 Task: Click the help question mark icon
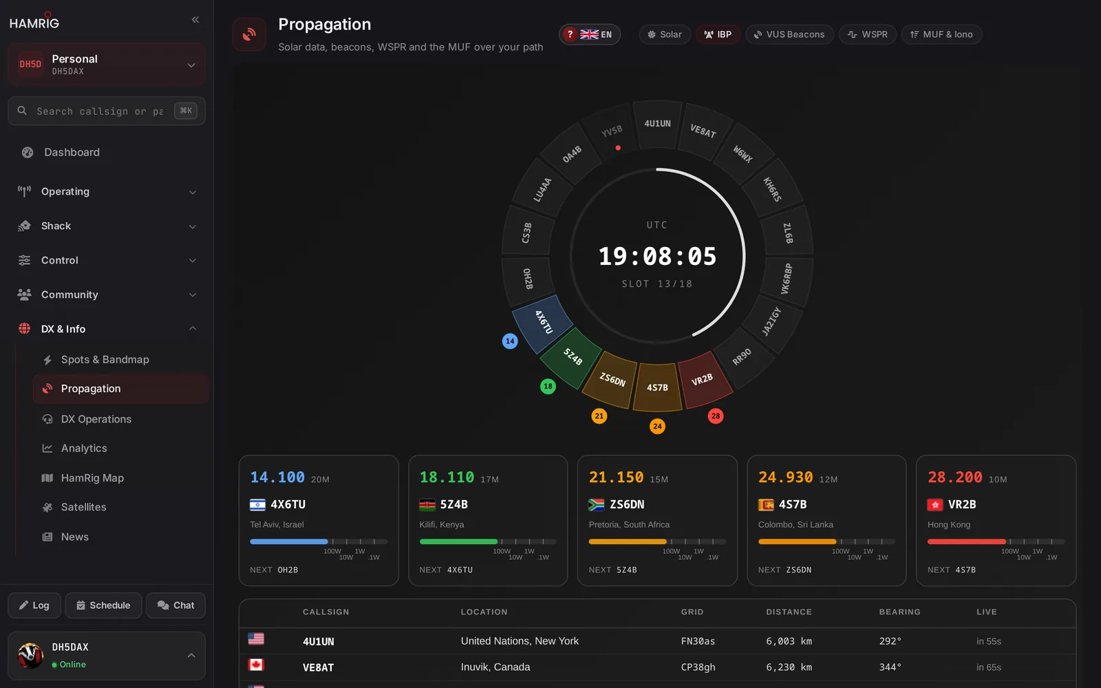(x=570, y=34)
